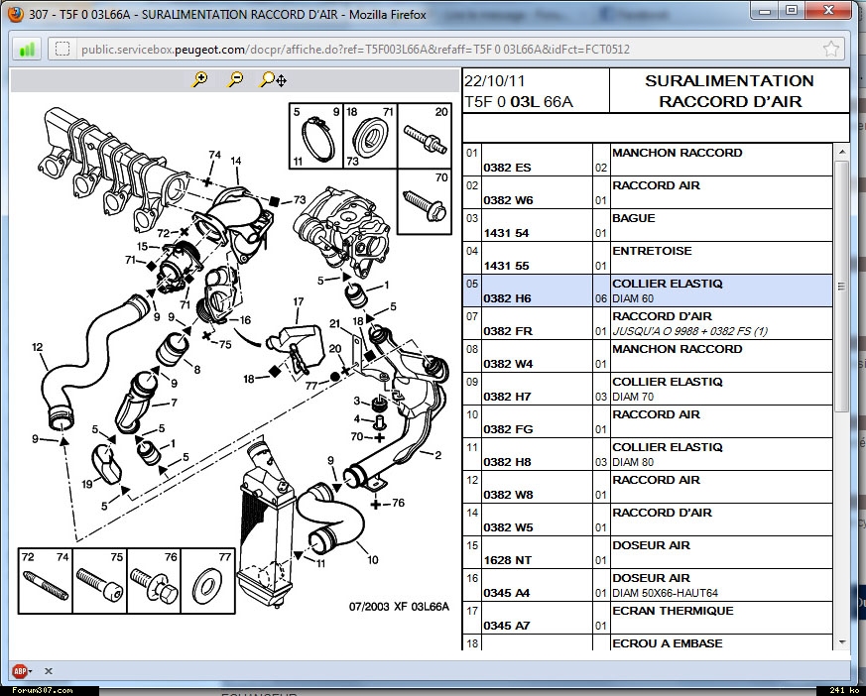Zoom in on the parts diagram
This screenshot has width=866, height=696.
pos(199,79)
